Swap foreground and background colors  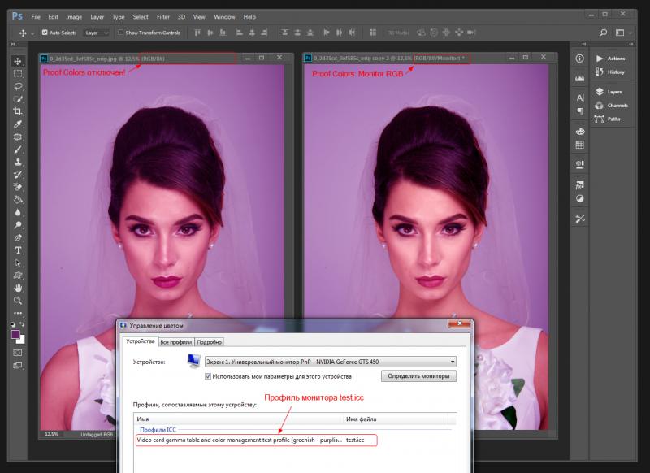coord(22,324)
